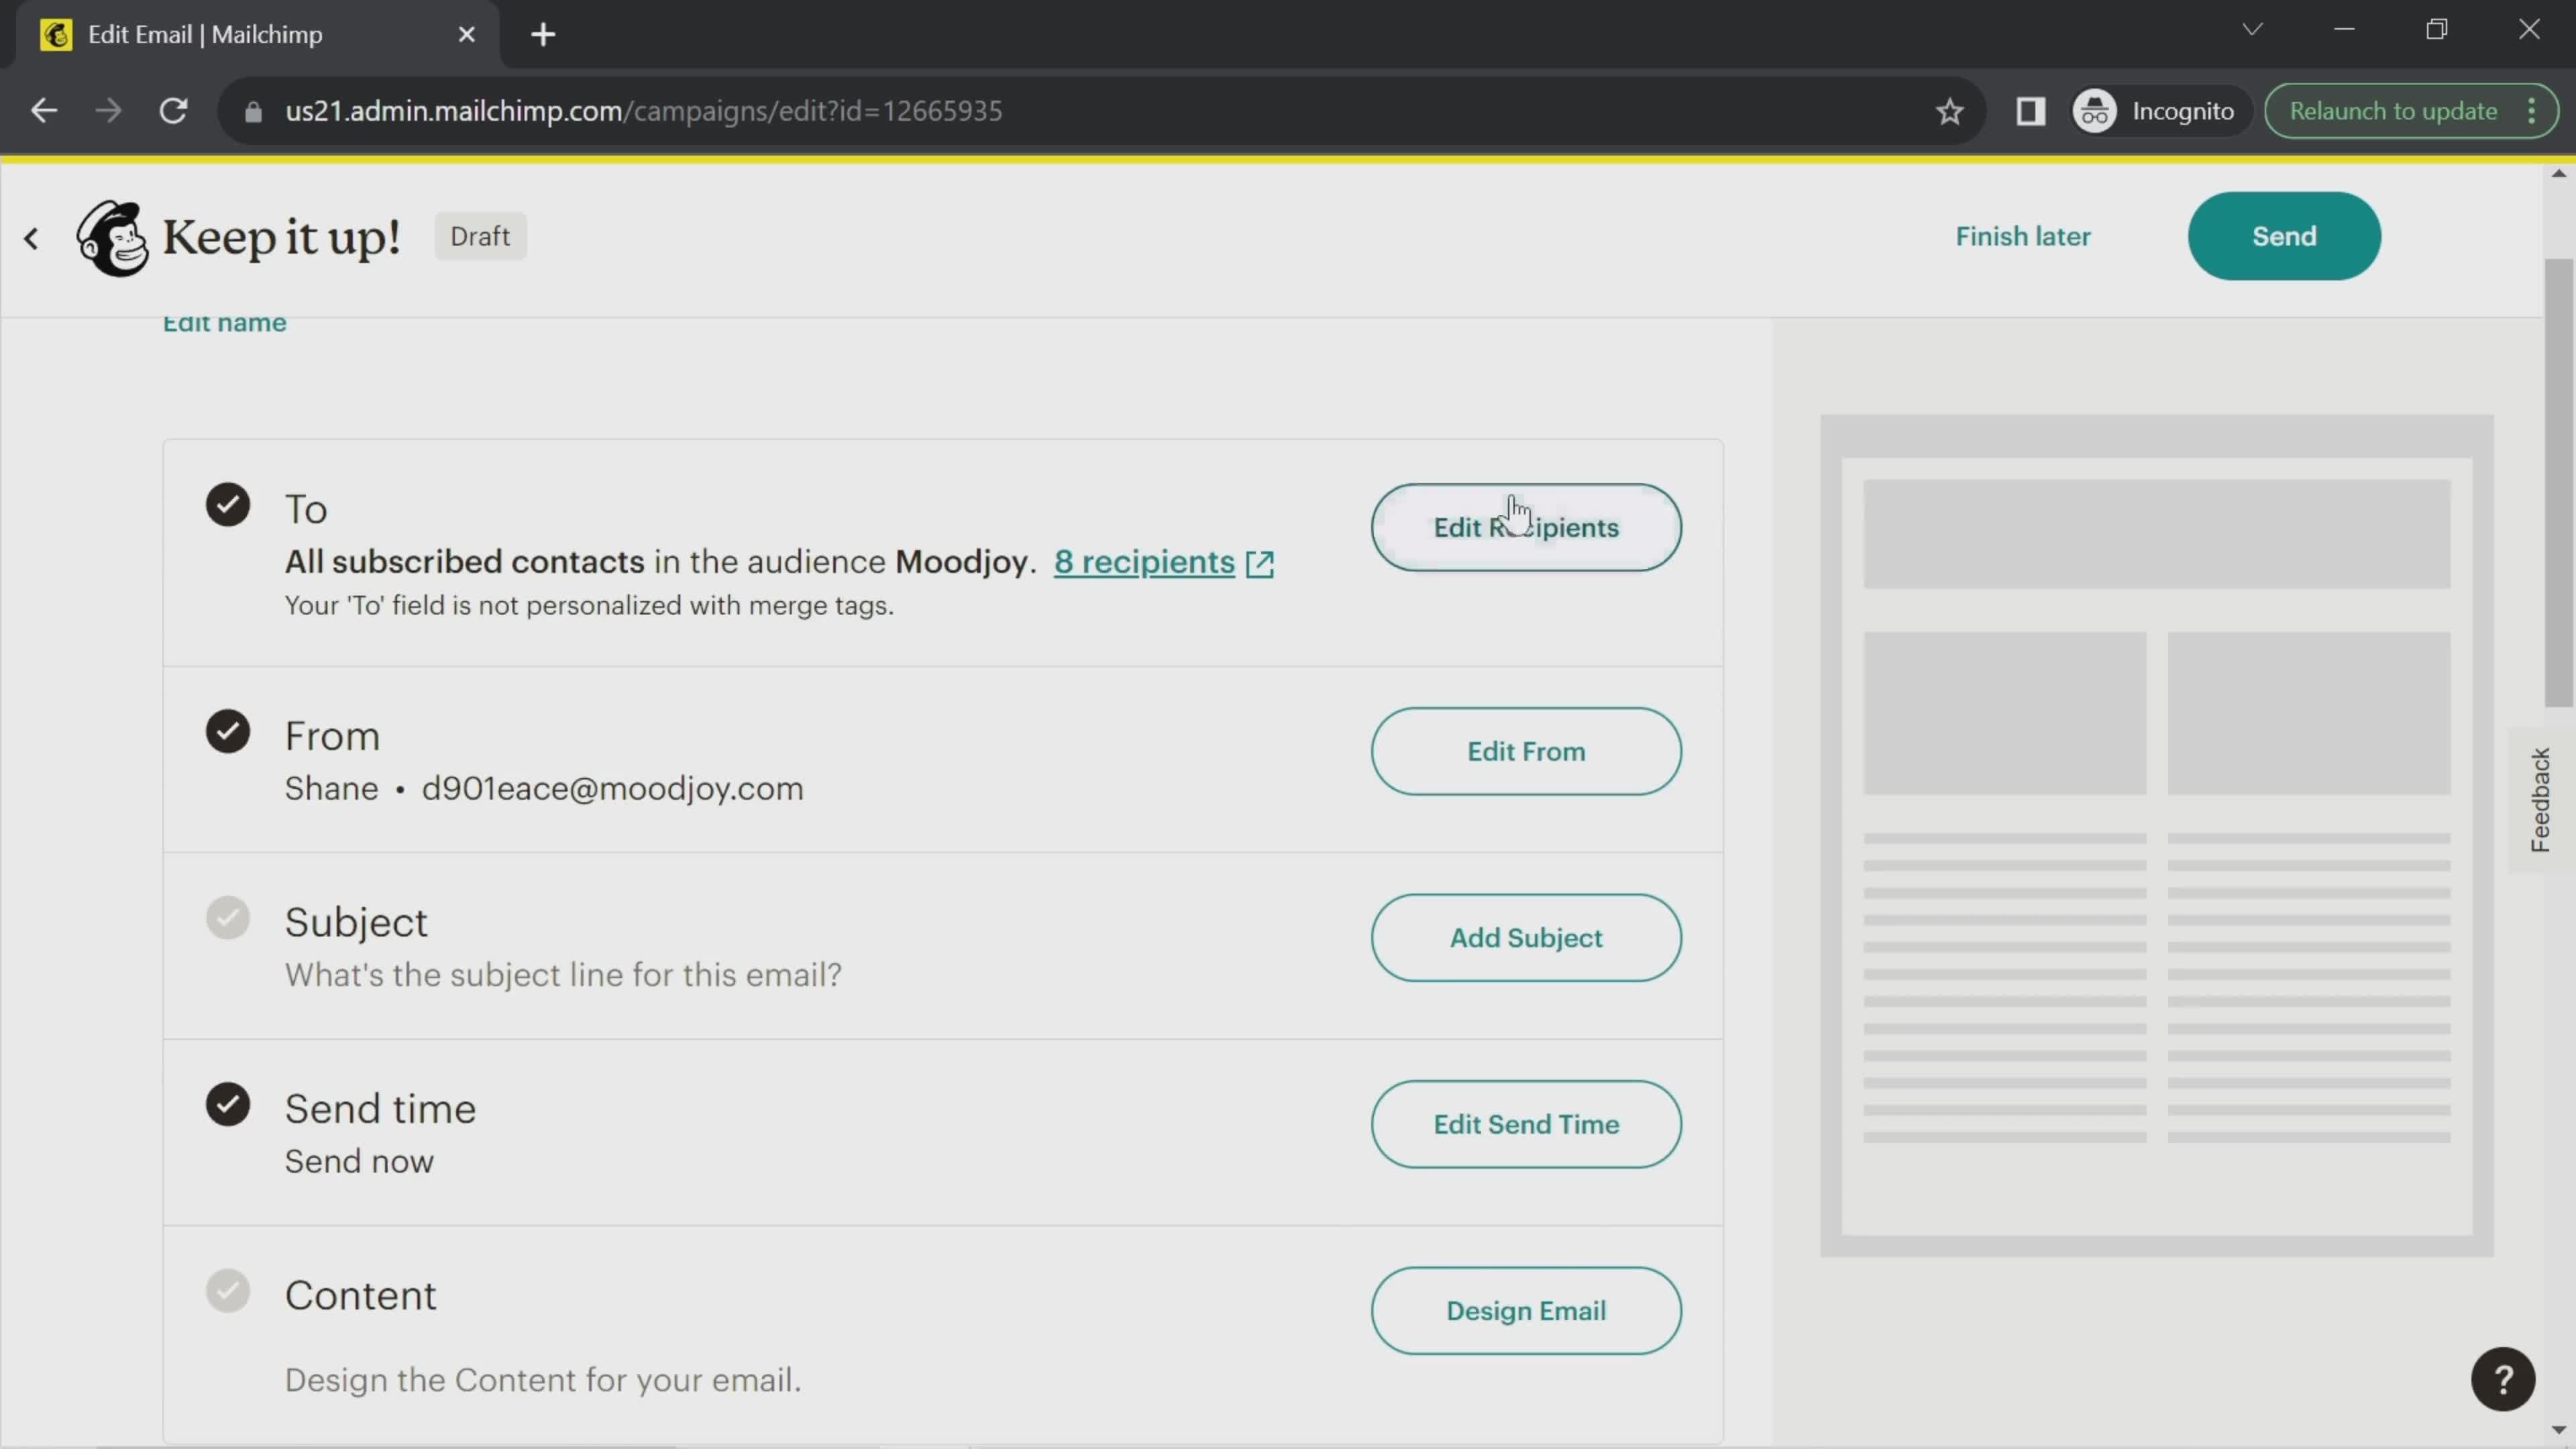Toggle the Content section completion indicator

tap(228, 1293)
